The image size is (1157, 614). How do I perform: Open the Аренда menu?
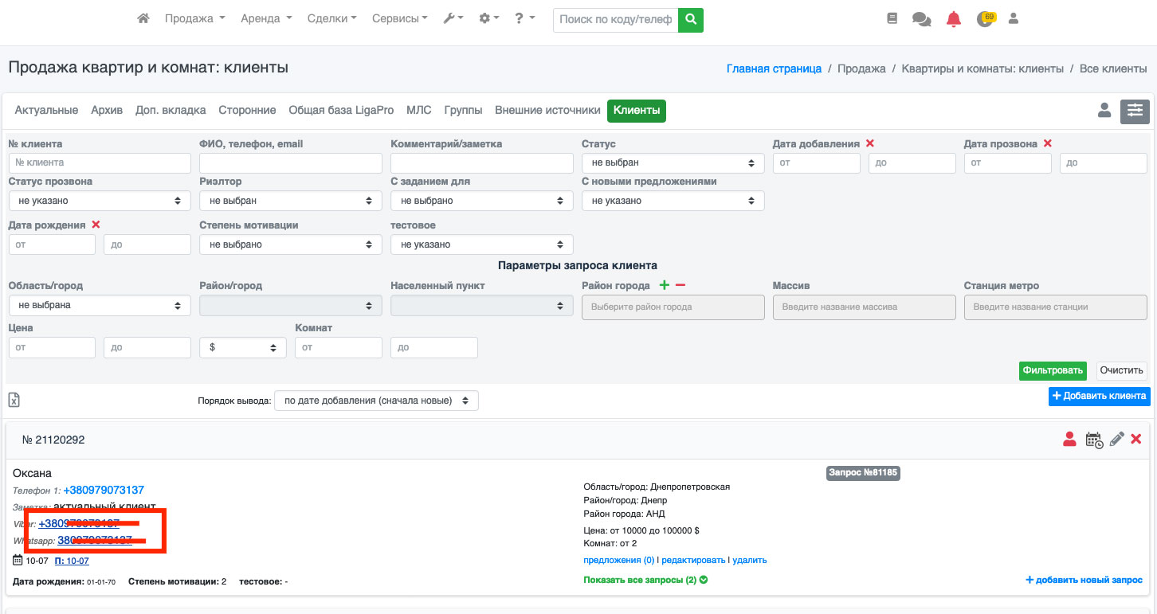pyautogui.click(x=266, y=19)
